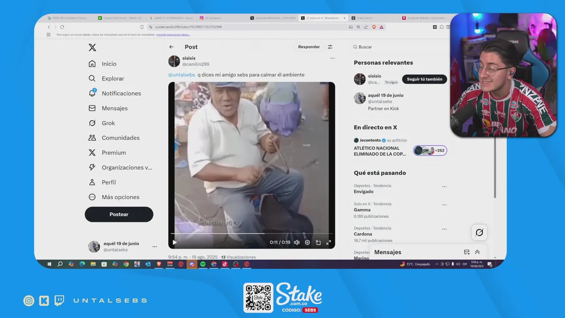Open sisisis profile avatar in post

(174, 61)
